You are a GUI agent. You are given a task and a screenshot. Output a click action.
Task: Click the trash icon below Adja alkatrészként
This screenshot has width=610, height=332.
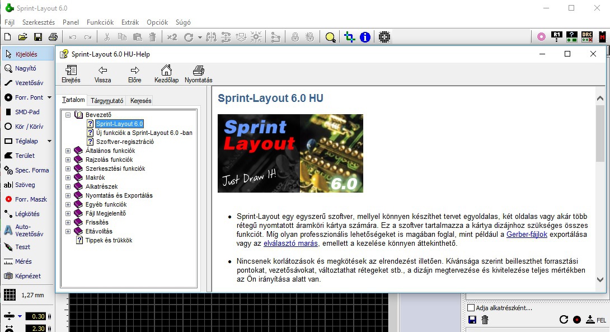click(x=485, y=320)
